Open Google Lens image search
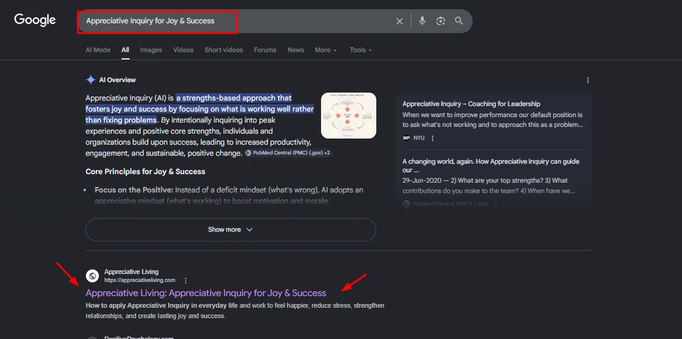The width and height of the screenshot is (682, 339). coord(441,21)
